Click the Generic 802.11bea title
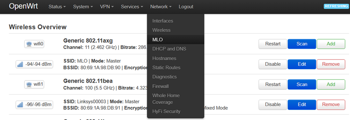350x120 pixels. coord(88,81)
